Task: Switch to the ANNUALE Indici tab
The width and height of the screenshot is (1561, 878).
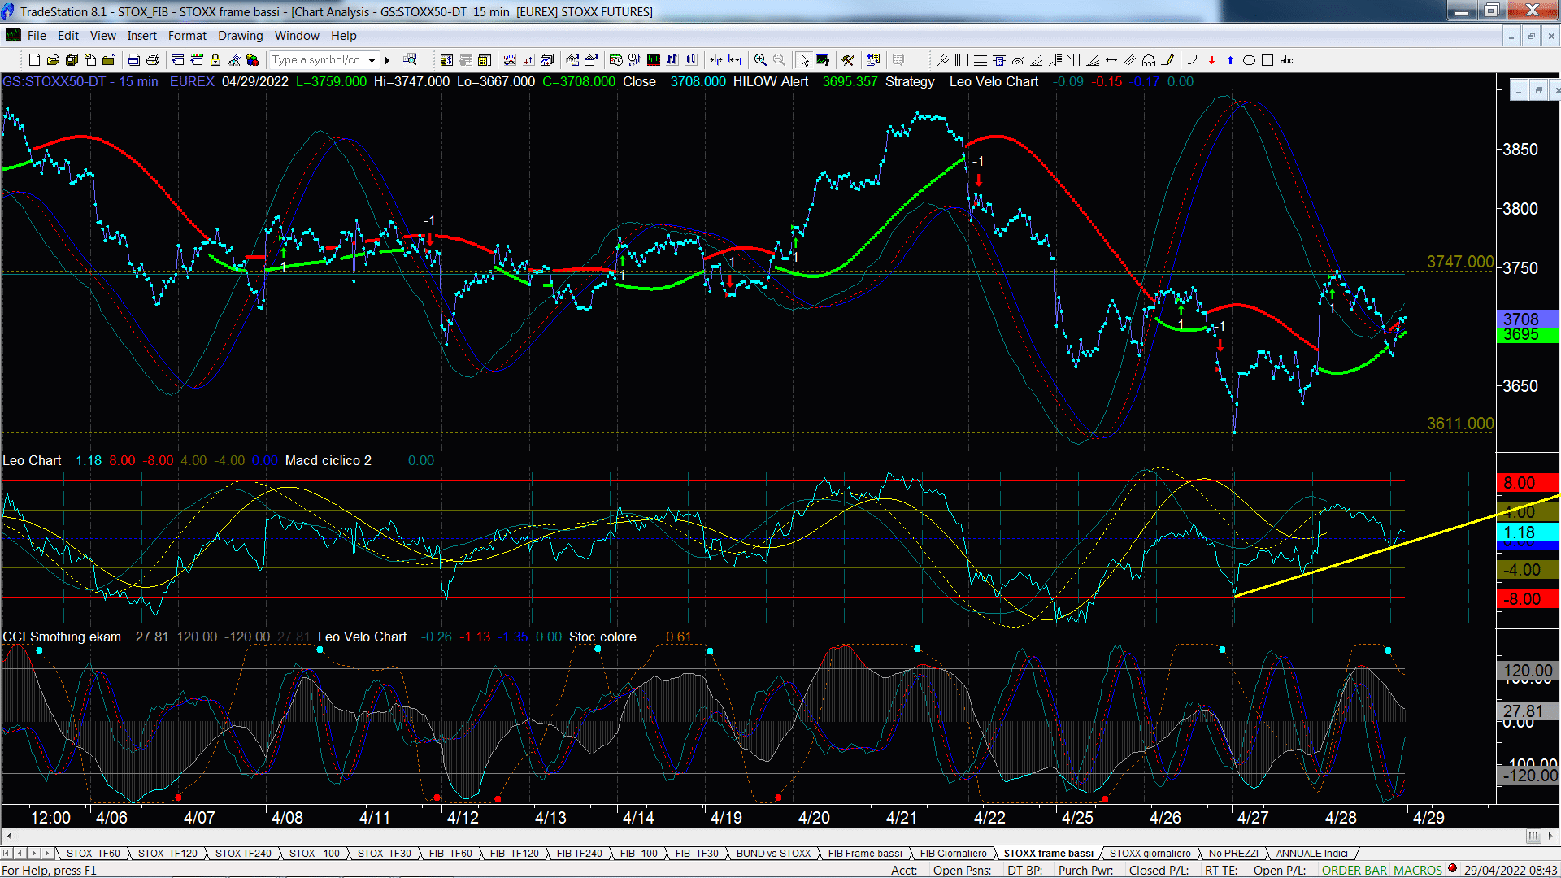Action: pyautogui.click(x=1311, y=853)
